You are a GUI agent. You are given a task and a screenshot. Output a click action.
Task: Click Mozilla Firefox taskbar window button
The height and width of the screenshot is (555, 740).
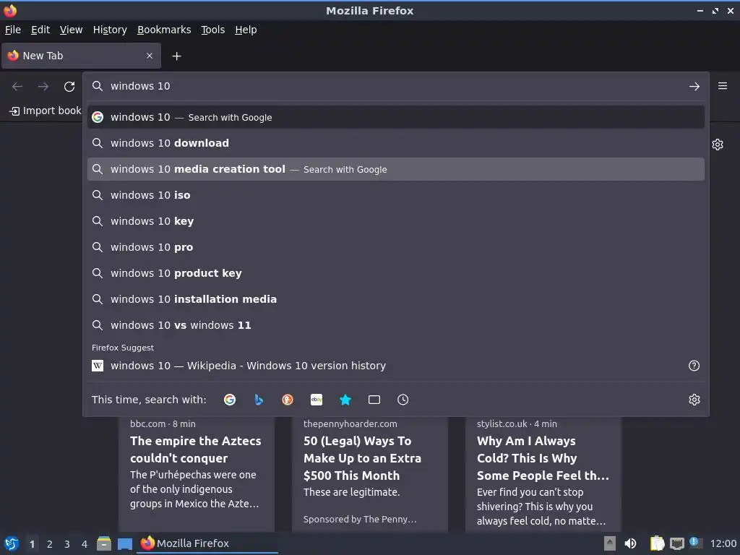pos(207,543)
